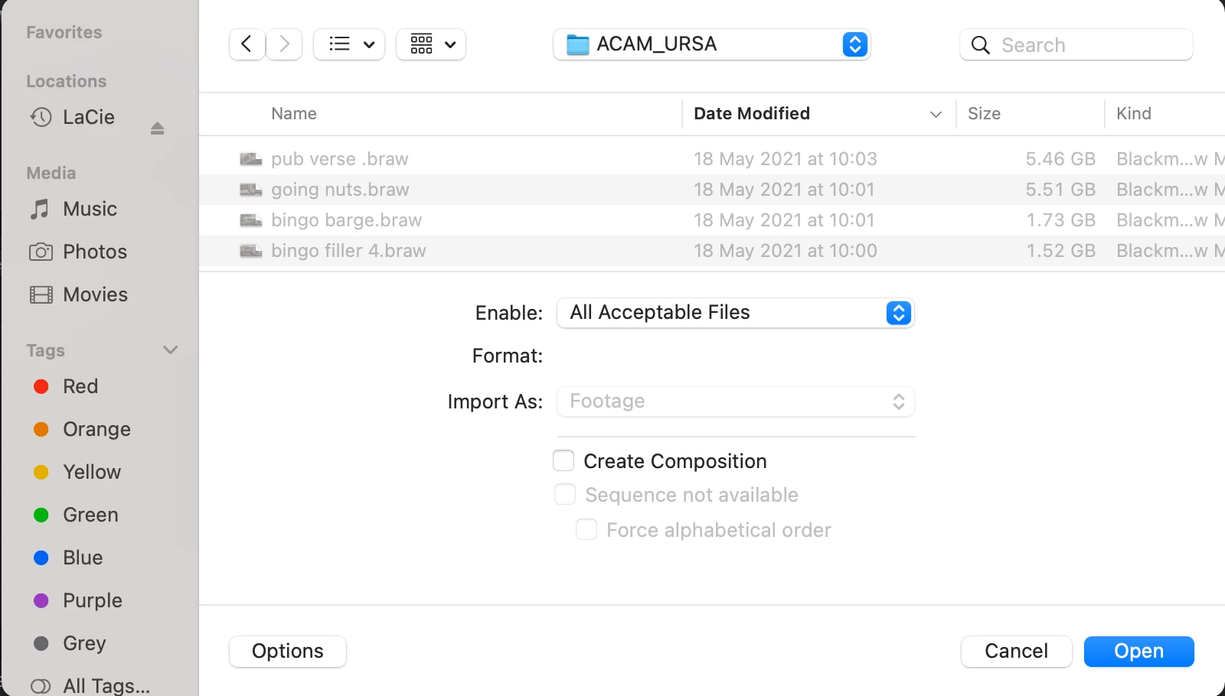Select the Music sidebar location

[x=90, y=209]
